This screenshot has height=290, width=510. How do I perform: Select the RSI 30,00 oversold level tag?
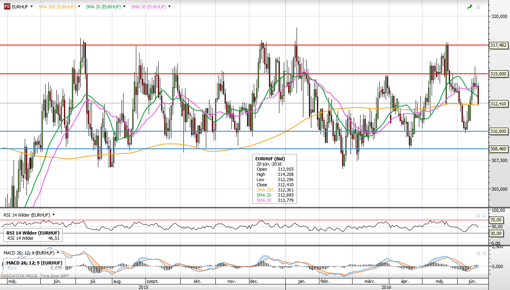coord(496,233)
